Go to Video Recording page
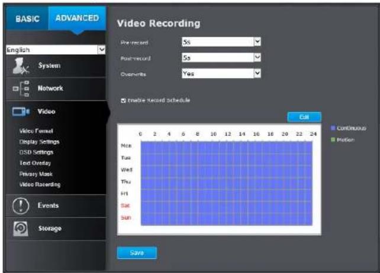Screen dimensions: 380x273 [x=40, y=185]
